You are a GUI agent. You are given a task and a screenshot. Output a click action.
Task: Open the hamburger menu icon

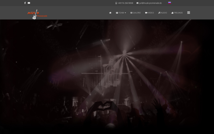[189, 13]
